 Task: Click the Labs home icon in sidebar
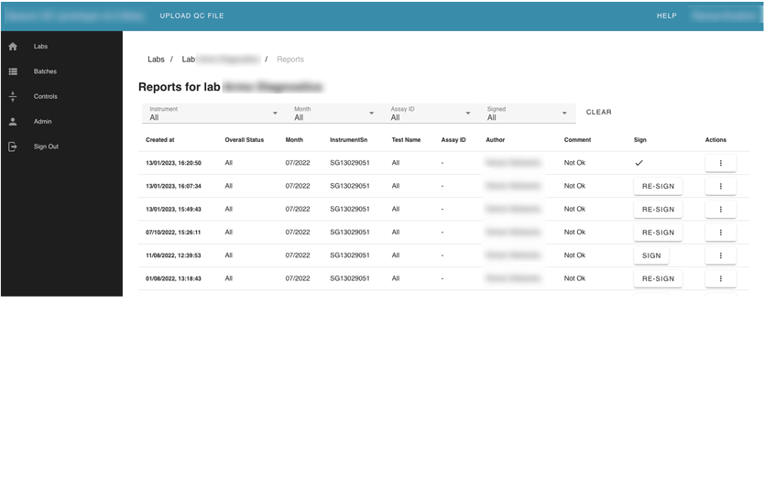(13, 47)
